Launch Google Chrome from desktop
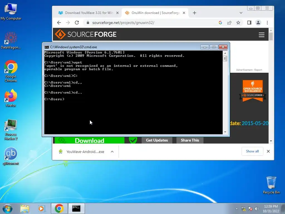 [11, 71]
